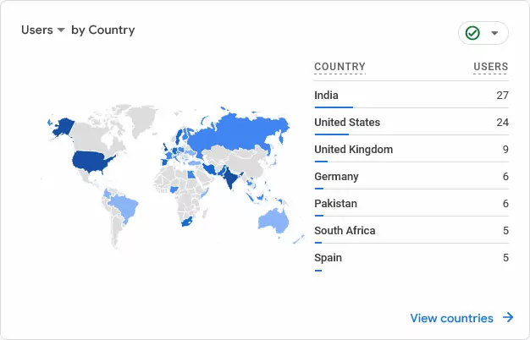Select the South Africa row
530x340 pixels.
tap(411, 231)
